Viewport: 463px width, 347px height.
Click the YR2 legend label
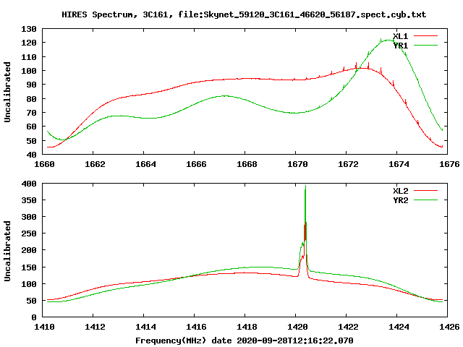[400, 200]
